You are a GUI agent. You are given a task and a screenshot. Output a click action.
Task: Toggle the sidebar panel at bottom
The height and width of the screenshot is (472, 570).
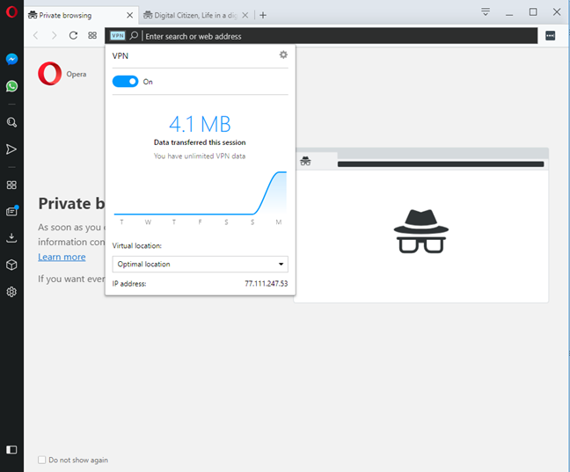click(x=11, y=450)
